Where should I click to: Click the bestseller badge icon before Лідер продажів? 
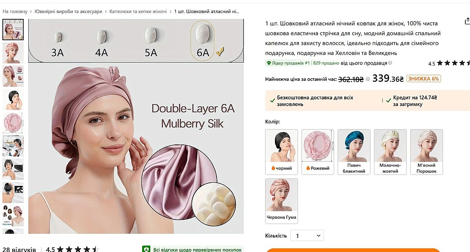tap(269, 63)
